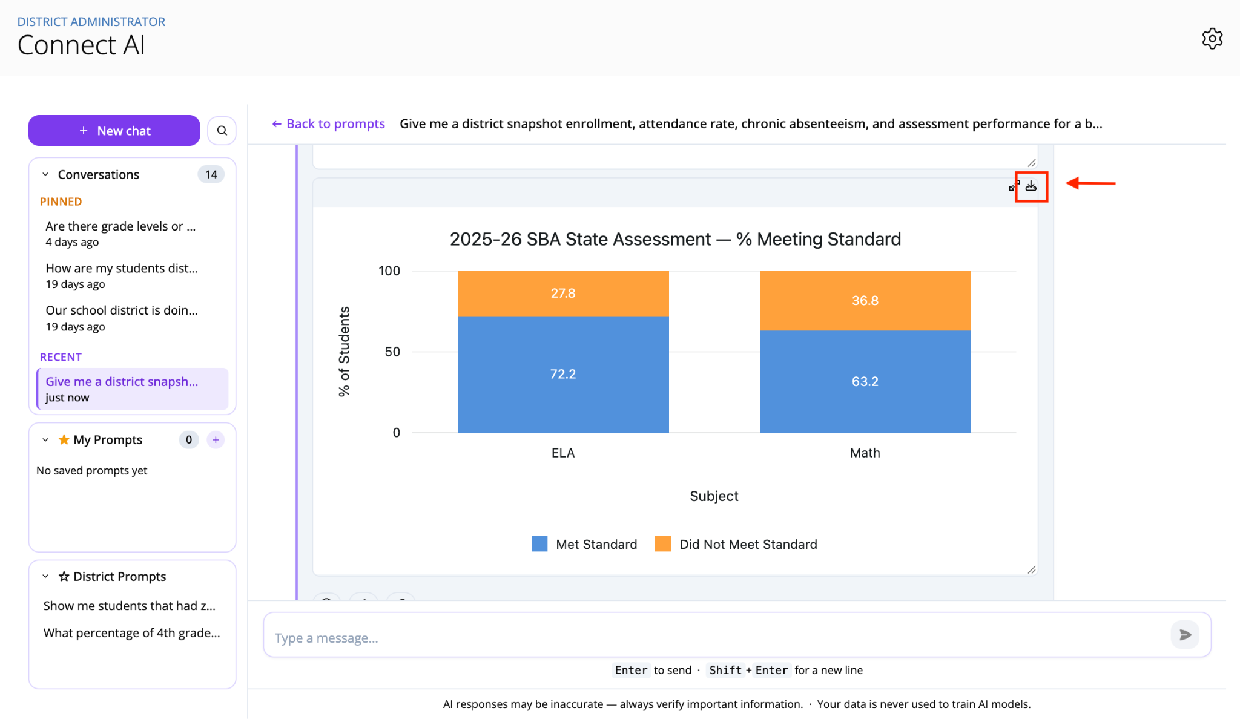
Task: Click the 'Connect AI' heading
Action: (x=81, y=45)
